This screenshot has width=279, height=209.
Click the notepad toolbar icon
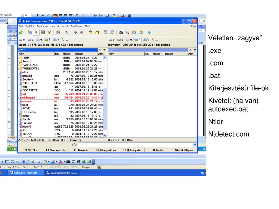pyautogui.click(x=149, y=32)
